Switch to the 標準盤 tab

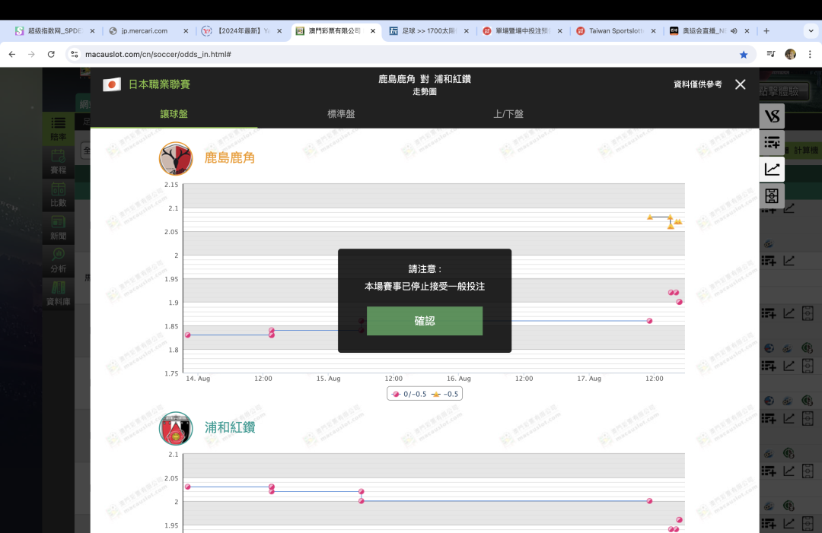coord(341,113)
